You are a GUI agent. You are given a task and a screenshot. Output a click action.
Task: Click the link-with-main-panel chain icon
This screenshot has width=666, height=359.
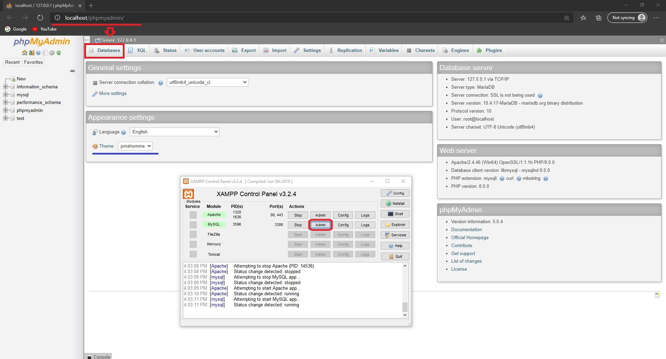[x=72, y=71]
